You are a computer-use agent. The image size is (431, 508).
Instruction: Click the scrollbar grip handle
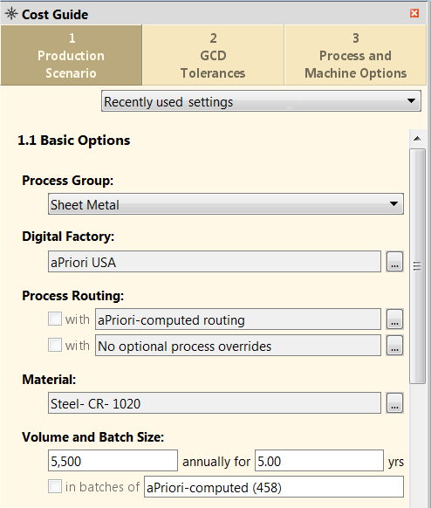(x=417, y=266)
